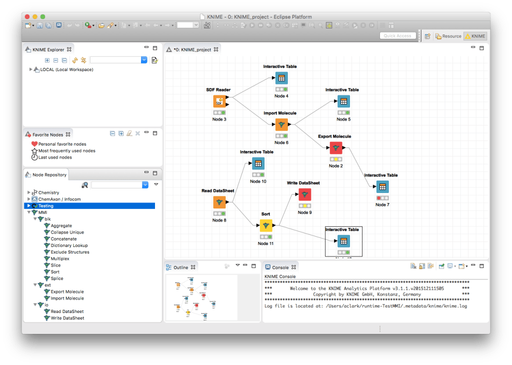Screen dimensions: 512x365
Task: Select Dictionary Lookup in Node Repository
Action: [x=69, y=245]
